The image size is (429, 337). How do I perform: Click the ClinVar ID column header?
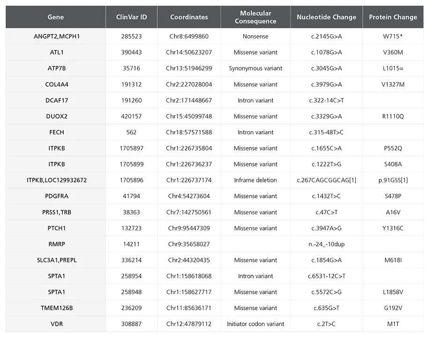point(131,17)
